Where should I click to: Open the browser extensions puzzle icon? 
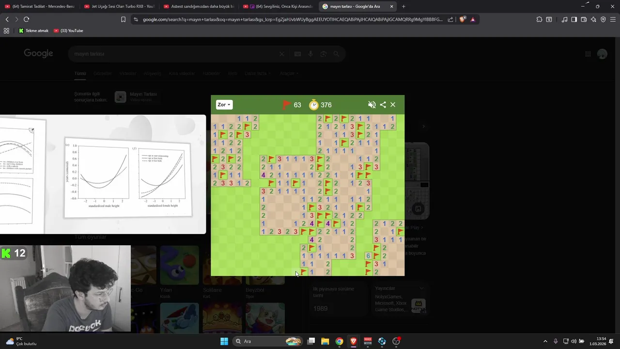[539, 19]
